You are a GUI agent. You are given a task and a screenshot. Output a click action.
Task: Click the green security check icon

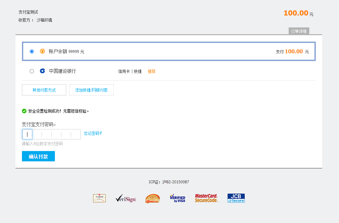[24, 111]
